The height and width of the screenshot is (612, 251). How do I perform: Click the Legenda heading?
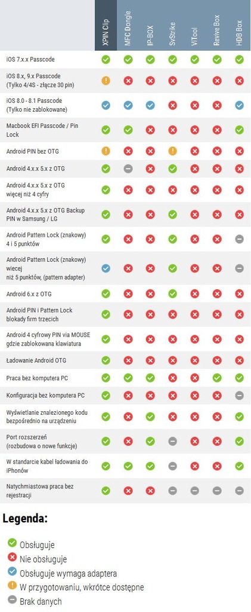coord(25,519)
